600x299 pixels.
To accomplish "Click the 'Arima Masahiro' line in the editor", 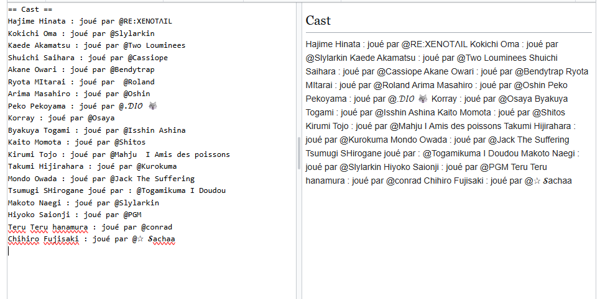I will [79, 94].
